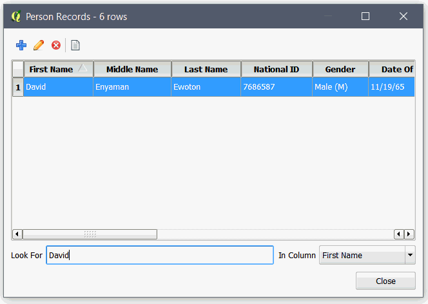Viewport: 428px width, 304px height.
Task: Select row 1 via its row header
Action: pyautogui.click(x=17, y=86)
